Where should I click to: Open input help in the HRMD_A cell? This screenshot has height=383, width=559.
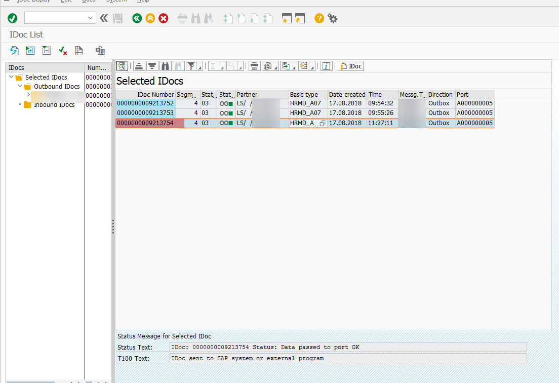pos(323,124)
